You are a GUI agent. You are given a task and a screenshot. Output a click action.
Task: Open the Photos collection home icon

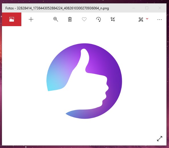[x=12, y=19]
